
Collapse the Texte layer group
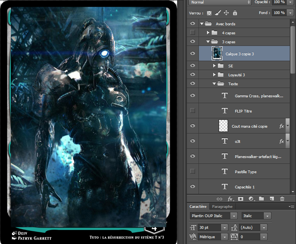click(214, 84)
